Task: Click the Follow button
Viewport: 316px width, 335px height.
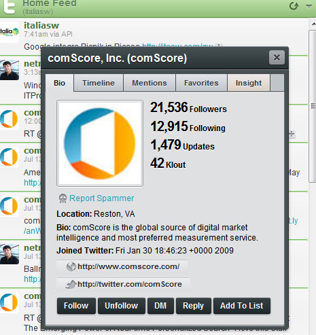Action: 76,306
